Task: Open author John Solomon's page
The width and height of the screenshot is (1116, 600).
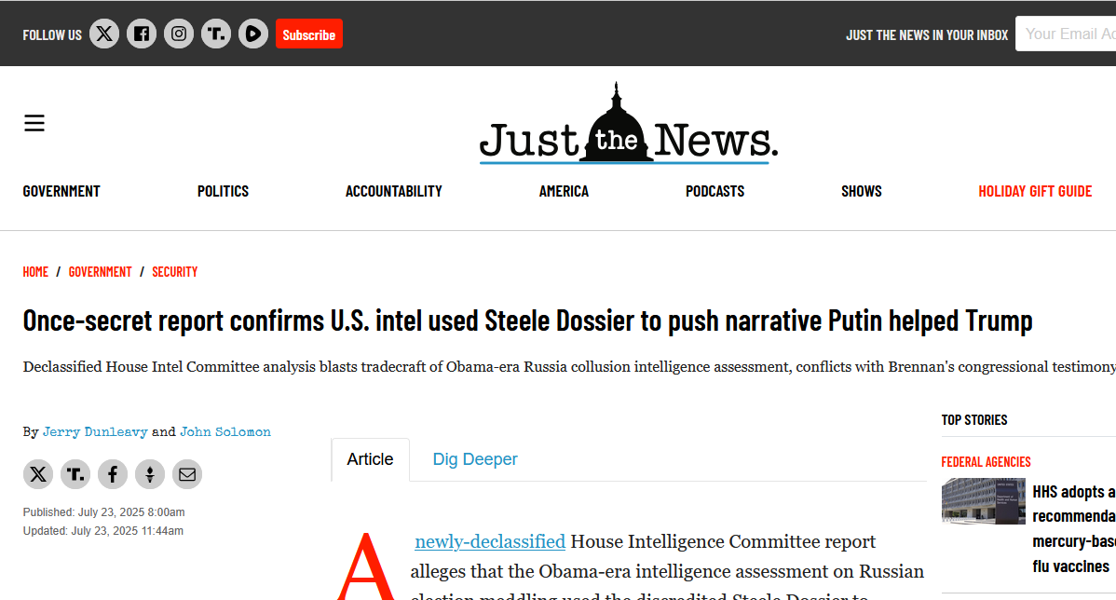Action: click(x=225, y=432)
